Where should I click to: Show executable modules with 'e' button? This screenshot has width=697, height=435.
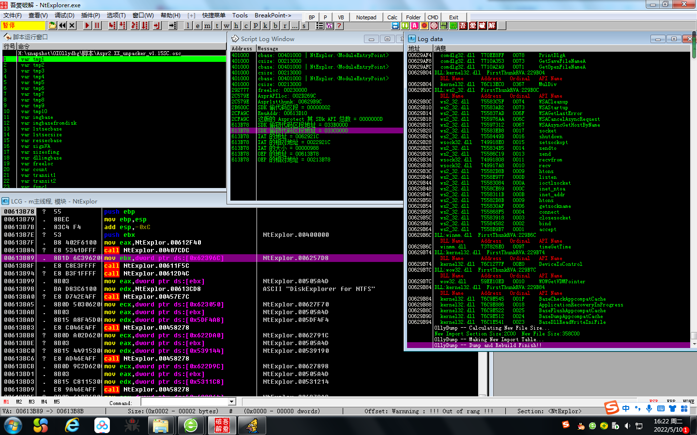[197, 26]
